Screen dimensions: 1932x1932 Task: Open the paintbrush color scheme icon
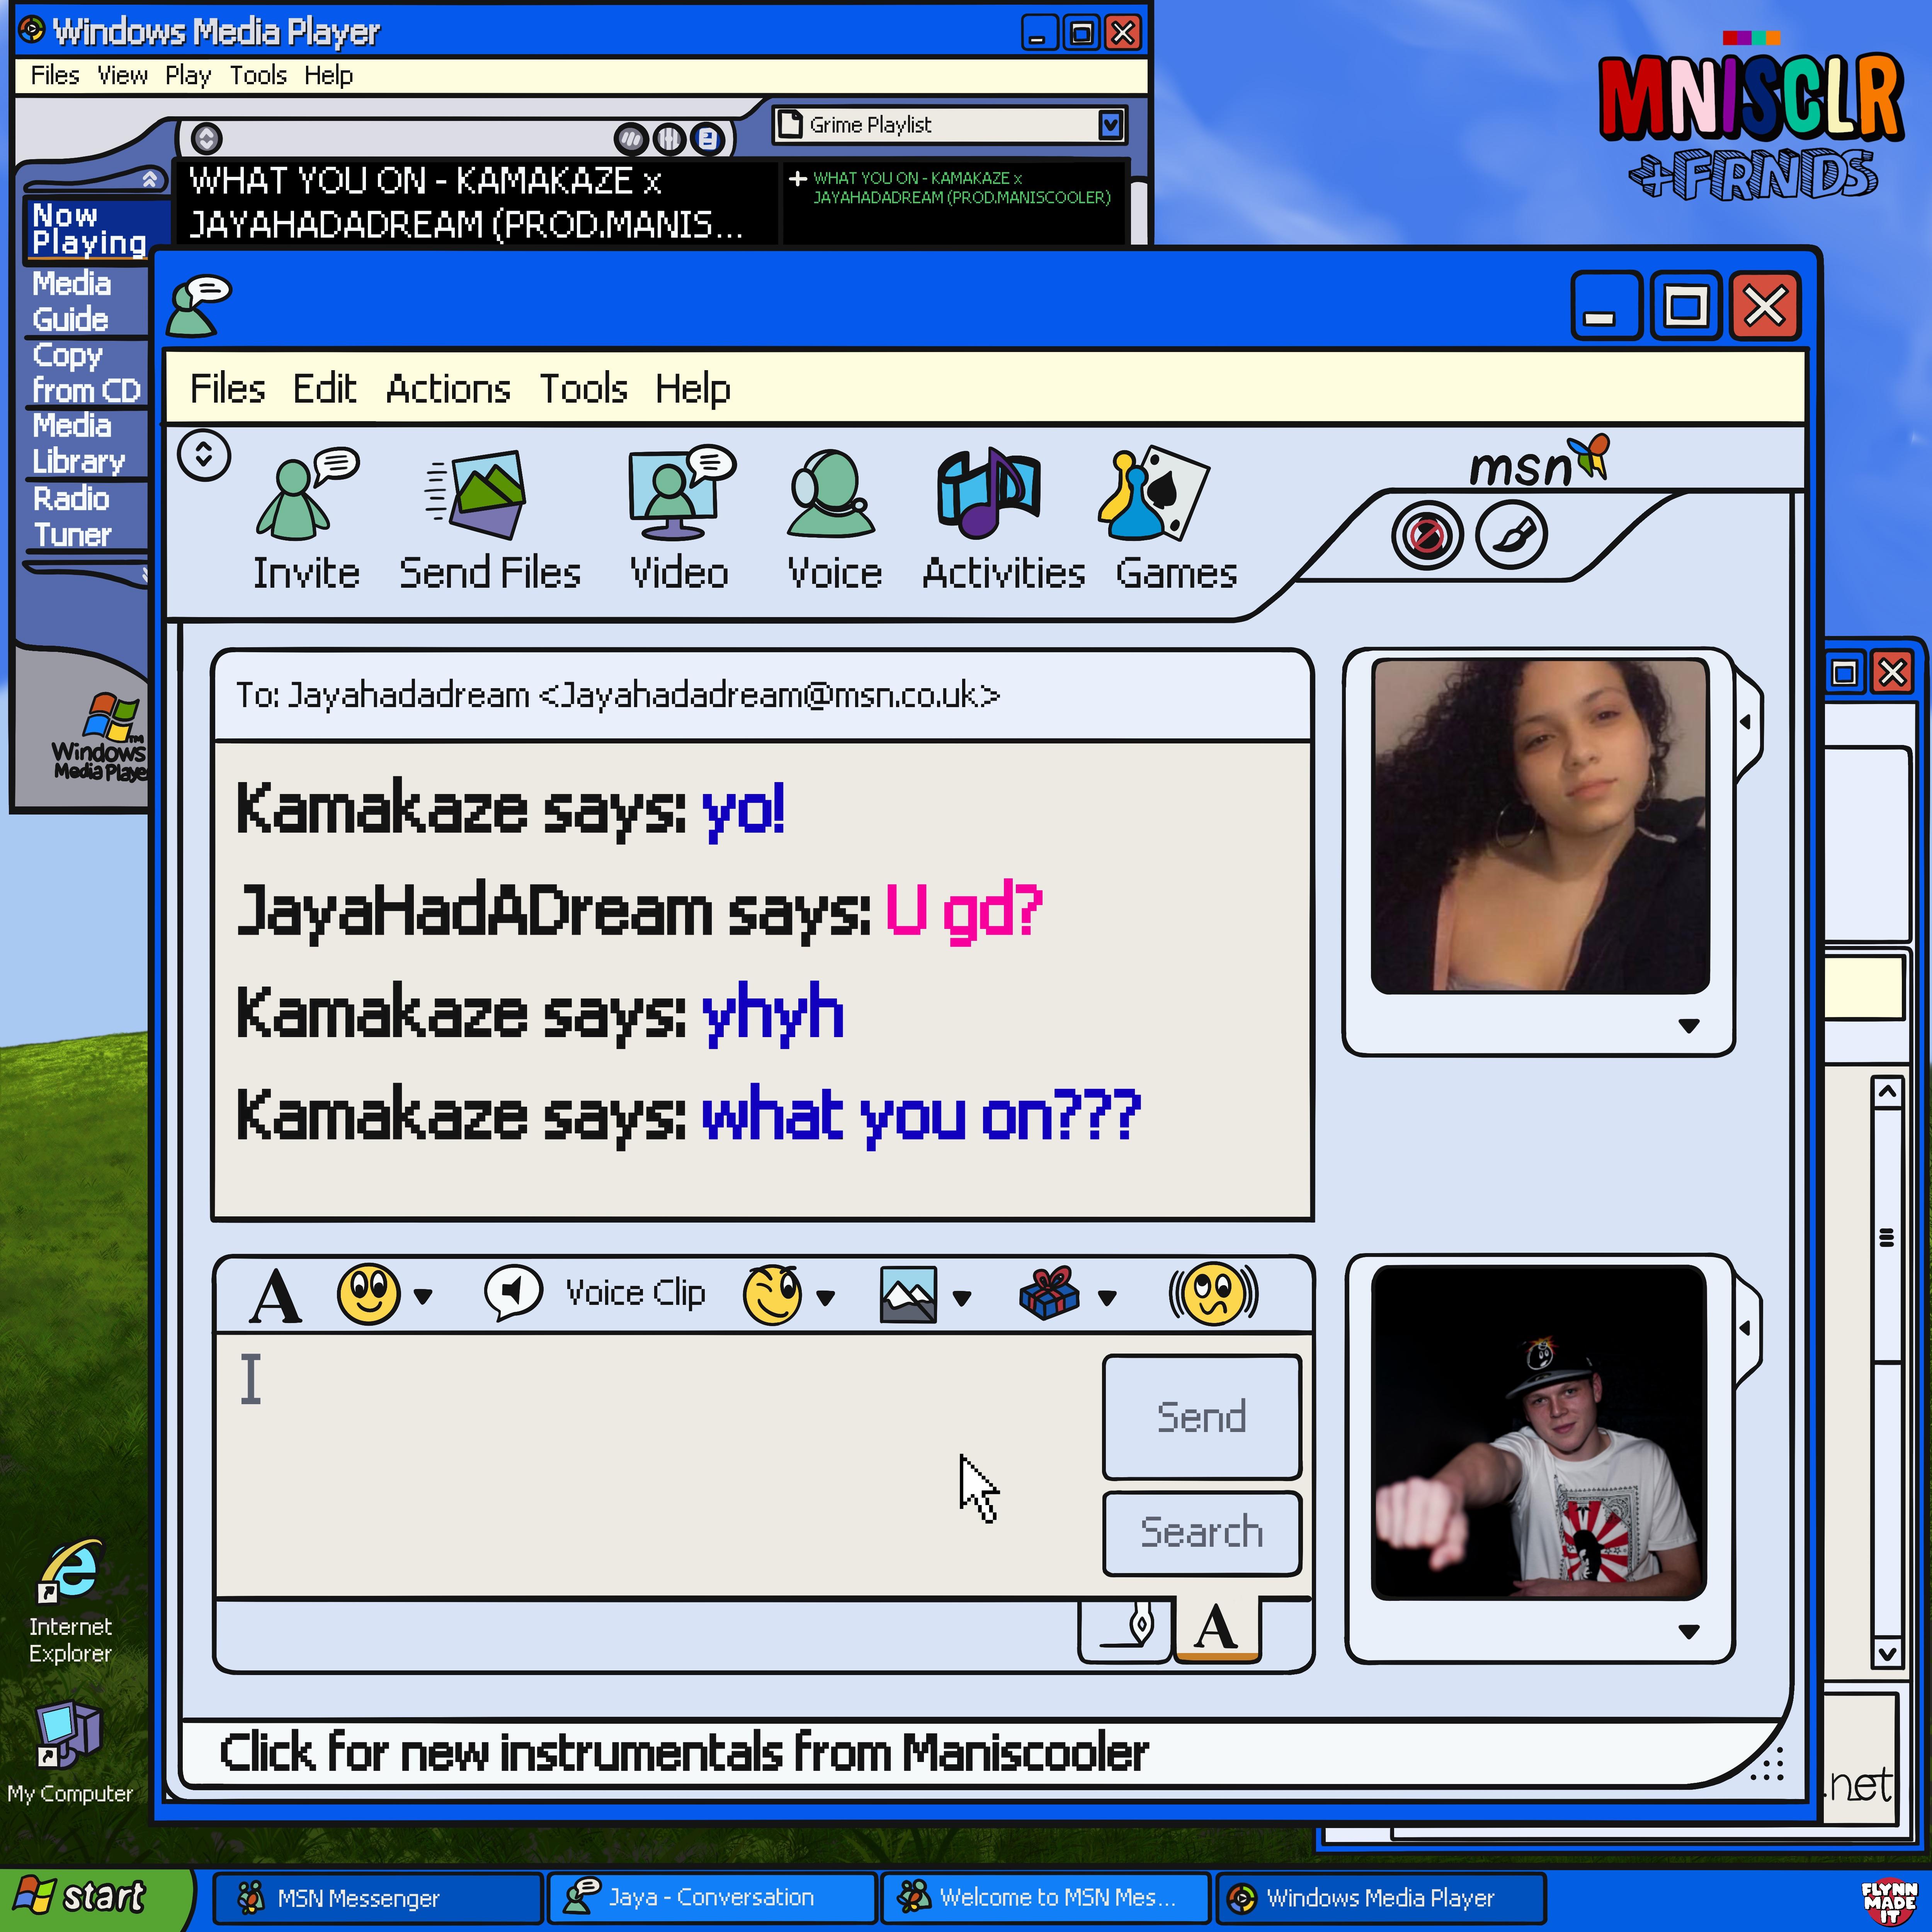point(1511,535)
